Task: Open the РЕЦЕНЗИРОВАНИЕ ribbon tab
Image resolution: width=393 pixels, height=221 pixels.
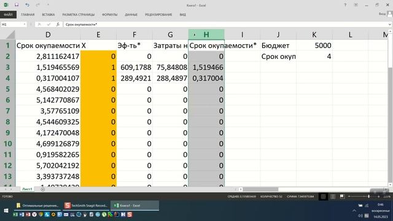Action: point(158,15)
